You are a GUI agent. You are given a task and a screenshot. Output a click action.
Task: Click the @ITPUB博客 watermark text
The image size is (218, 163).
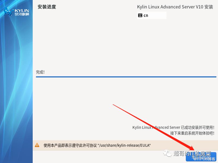[204, 159]
